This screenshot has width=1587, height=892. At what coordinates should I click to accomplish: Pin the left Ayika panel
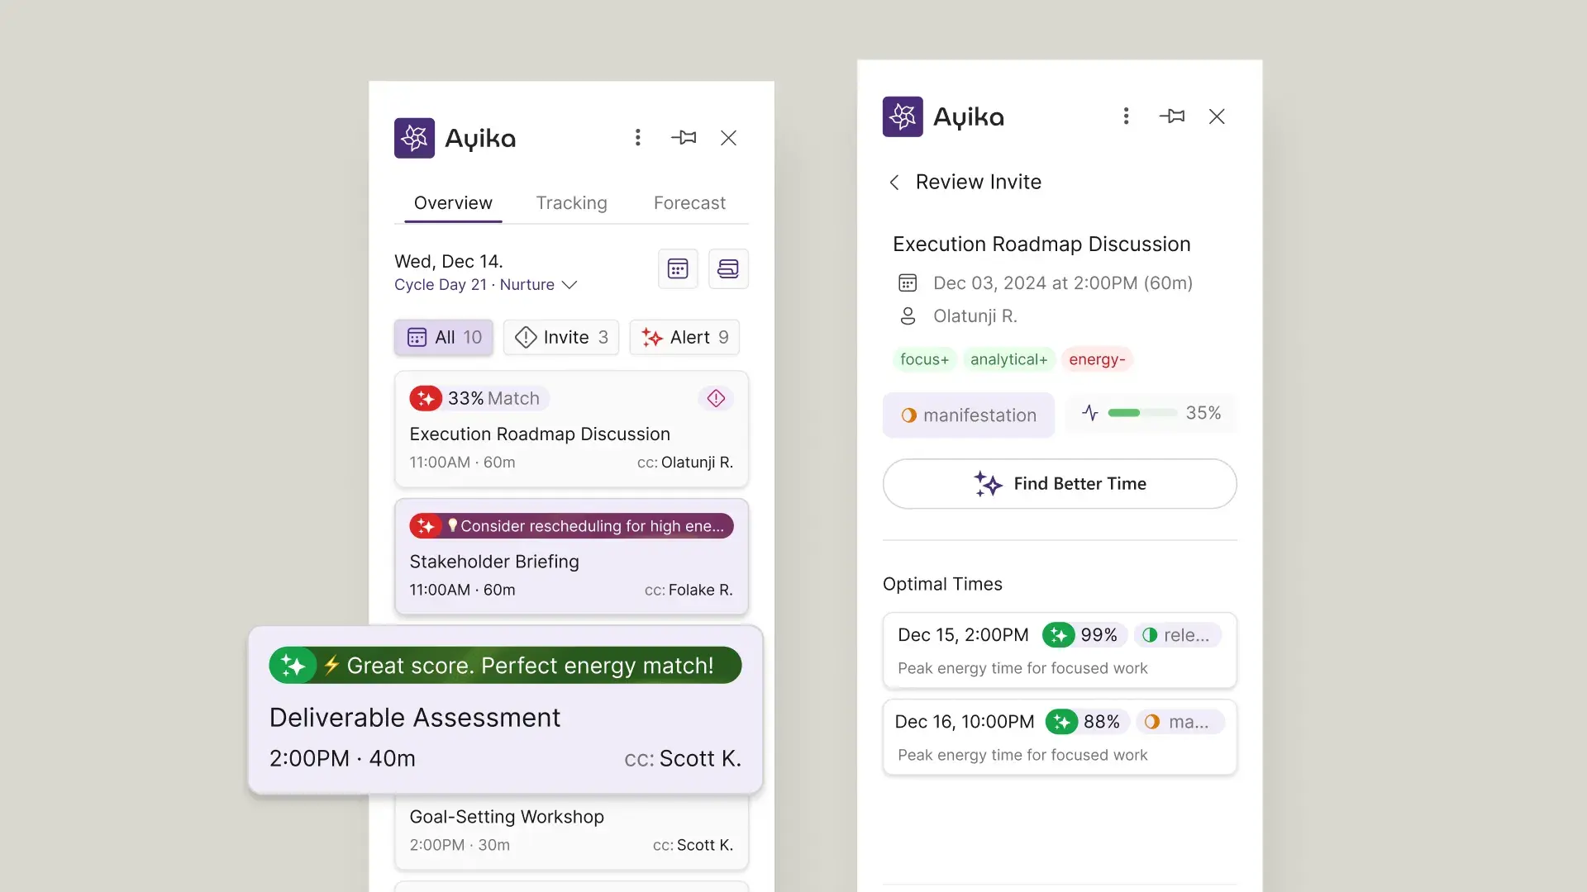click(x=684, y=138)
